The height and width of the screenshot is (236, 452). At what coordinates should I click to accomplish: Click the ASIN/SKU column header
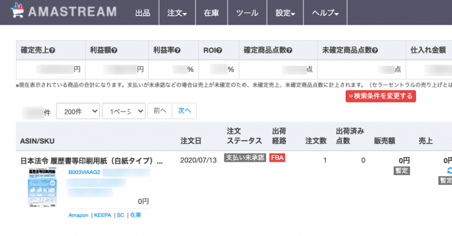tap(37, 141)
